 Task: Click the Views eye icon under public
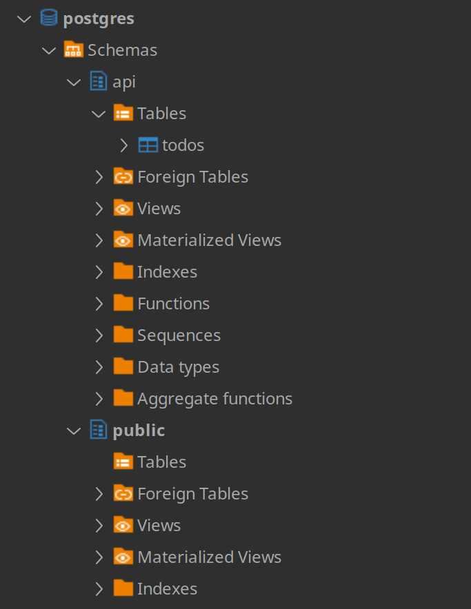[x=123, y=525]
